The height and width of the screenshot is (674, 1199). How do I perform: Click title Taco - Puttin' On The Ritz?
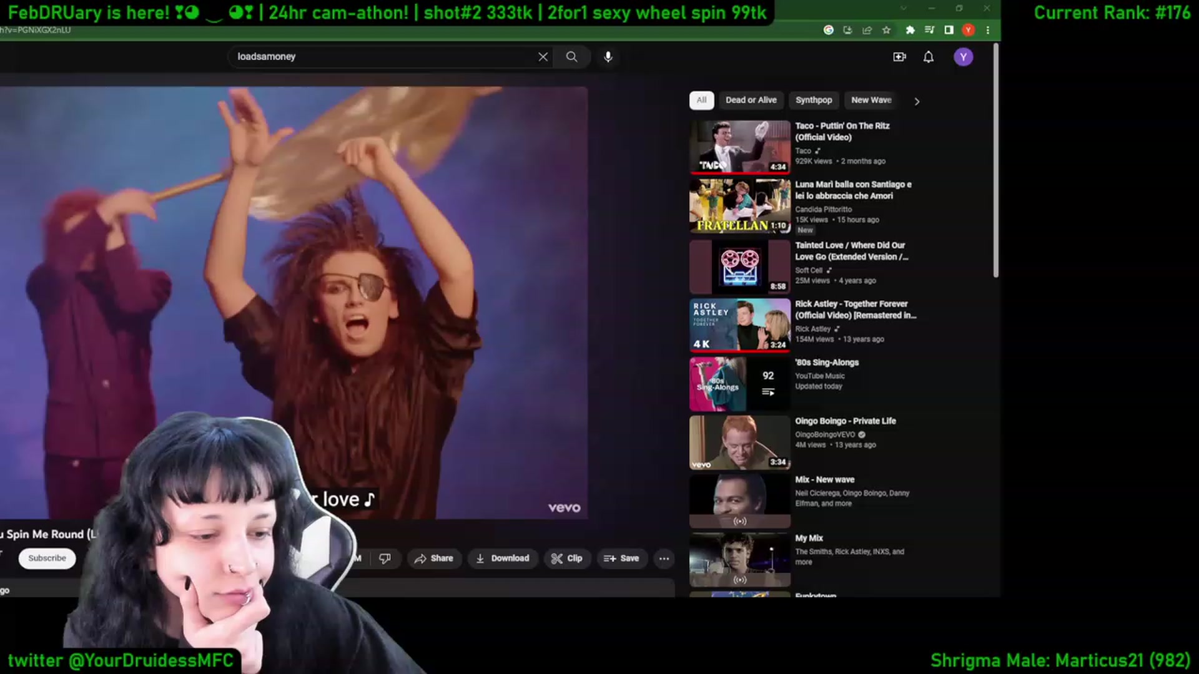842,131
